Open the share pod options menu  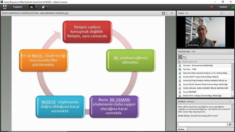pos(172,13)
